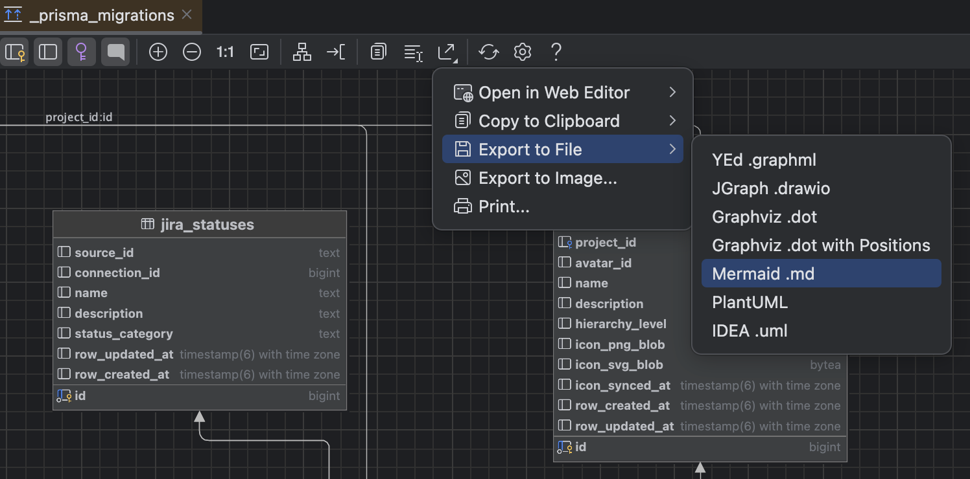Screen dimensions: 970x479
Task: Open the export diagram dropdown
Action: 447,52
